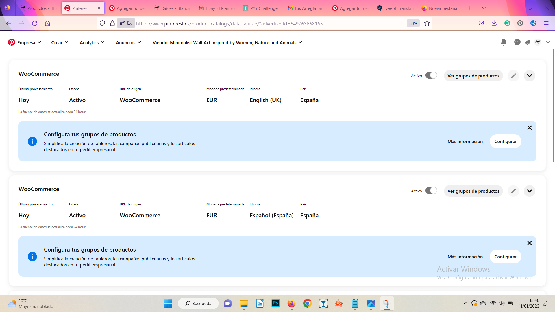
Task: Click the page vertical scrollbar
Action: point(553,105)
